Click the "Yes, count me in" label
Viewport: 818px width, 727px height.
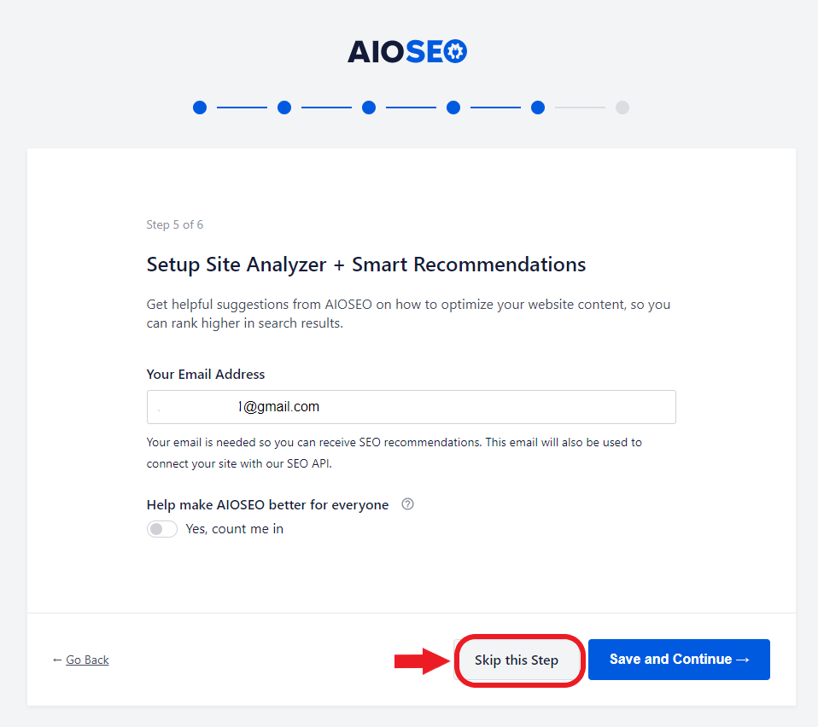click(235, 529)
